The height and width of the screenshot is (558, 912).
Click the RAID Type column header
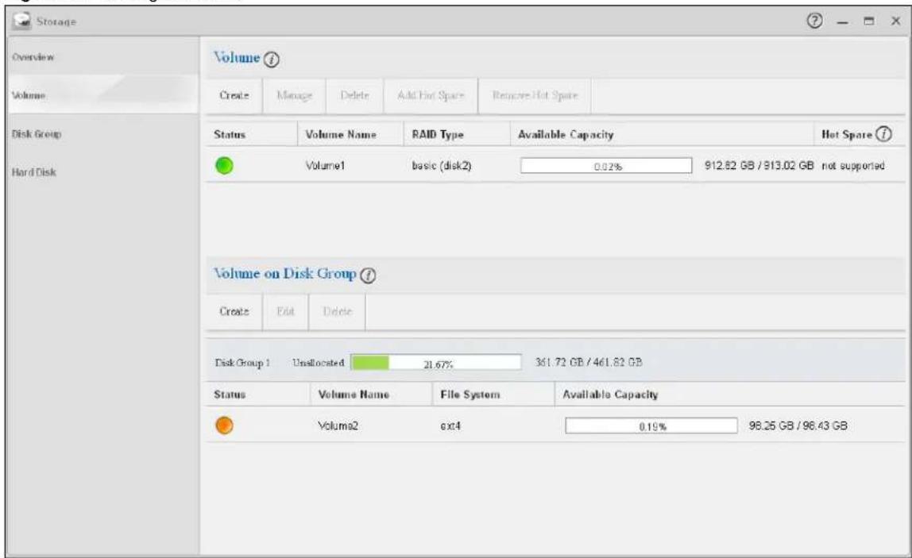438,134
